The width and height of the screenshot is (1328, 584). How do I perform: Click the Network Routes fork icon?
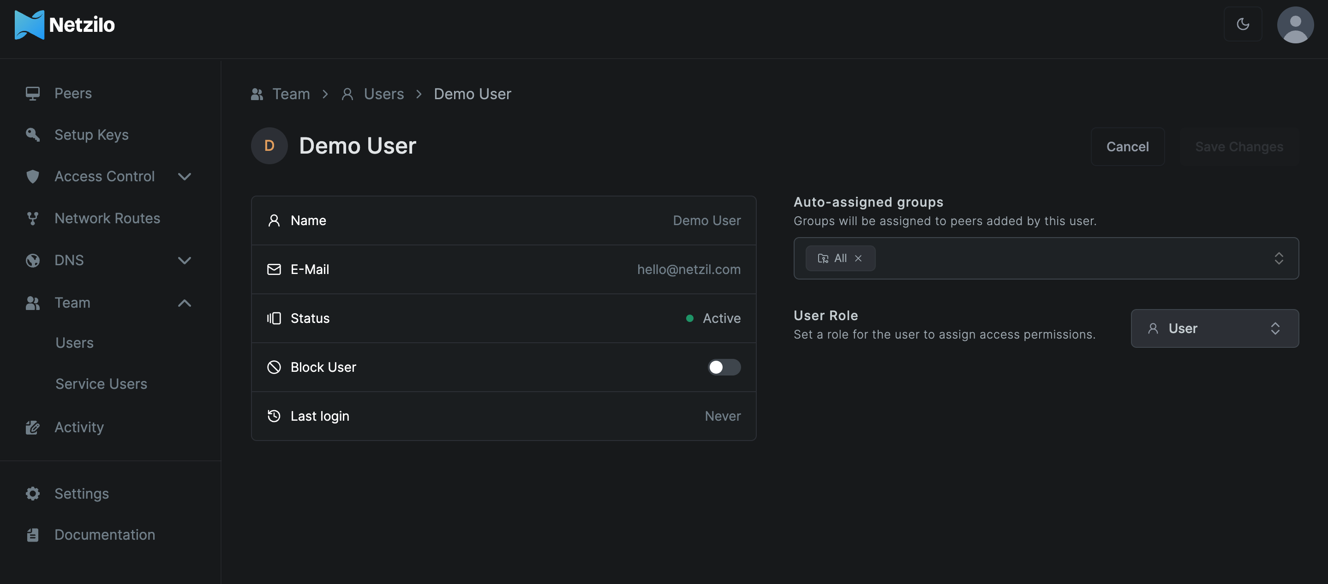(32, 219)
